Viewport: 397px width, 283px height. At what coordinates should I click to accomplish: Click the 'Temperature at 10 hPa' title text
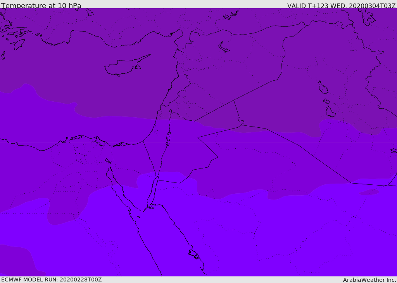coord(41,5)
